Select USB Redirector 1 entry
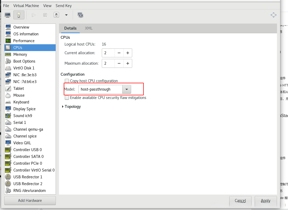The width and height of the screenshot is (288, 210). 30,177
